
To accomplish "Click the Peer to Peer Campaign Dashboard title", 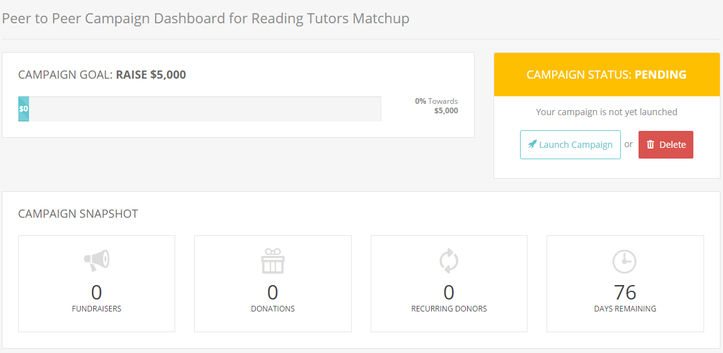I will [x=205, y=18].
